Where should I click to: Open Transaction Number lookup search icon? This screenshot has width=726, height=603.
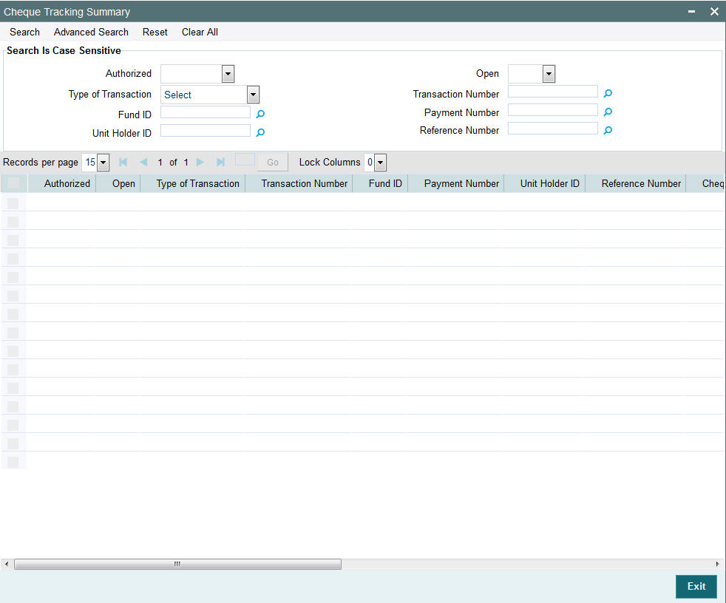pos(608,94)
